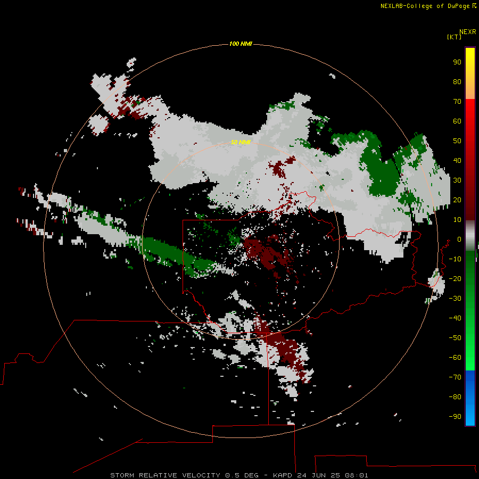Screen dimensions: 479x479
Task: Click the yellow top segment of colorbar
Action: 470,73
